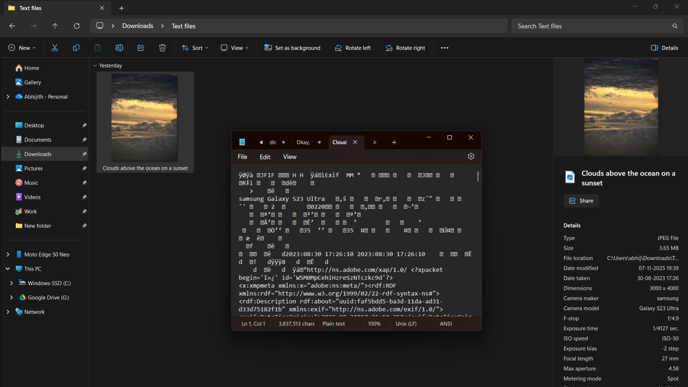Expand the Moto Edge 50 Neo tree node
Image resolution: width=688 pixels, height=387 pixels.
(x=8, y=254)
